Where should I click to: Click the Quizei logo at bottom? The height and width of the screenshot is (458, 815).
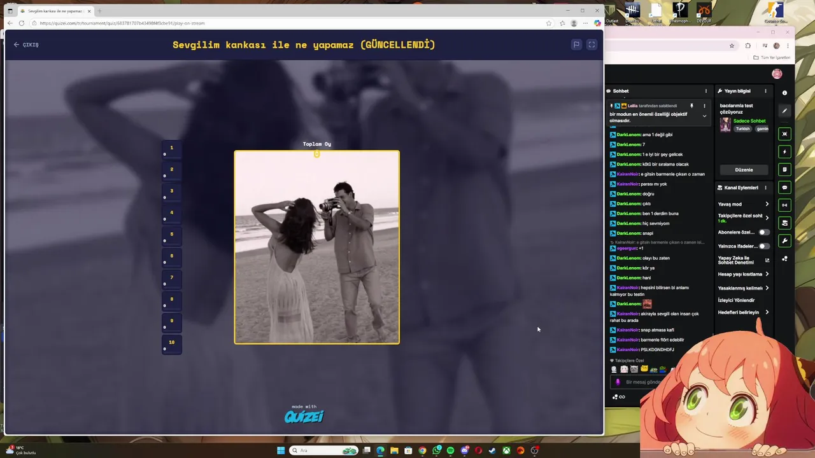click(x=304, y=416)
